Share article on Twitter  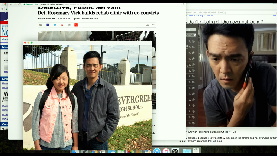[55, 25]
